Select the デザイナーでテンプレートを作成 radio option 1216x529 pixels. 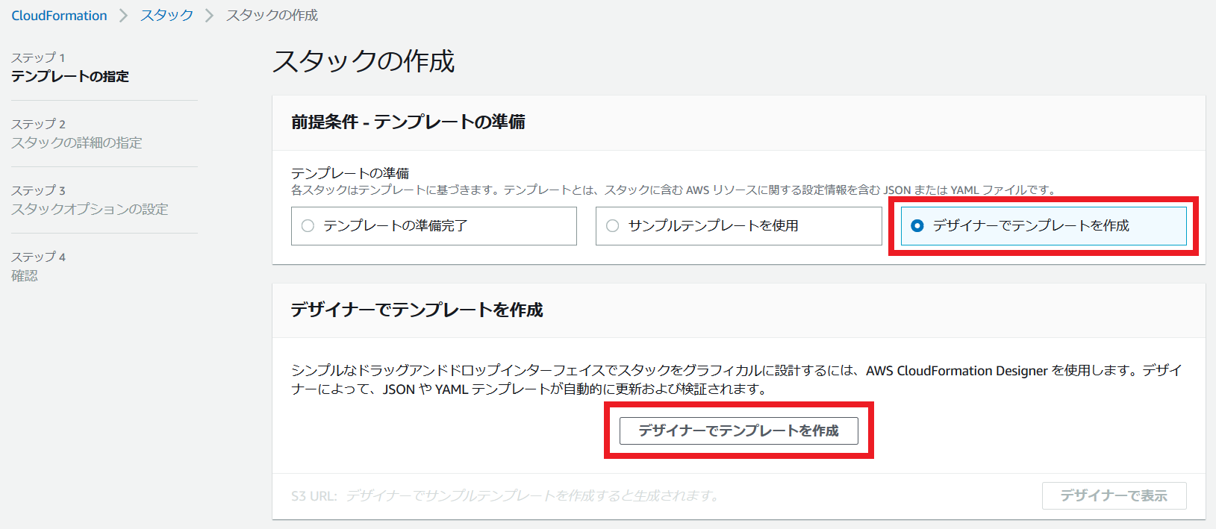coord(1044,226)
